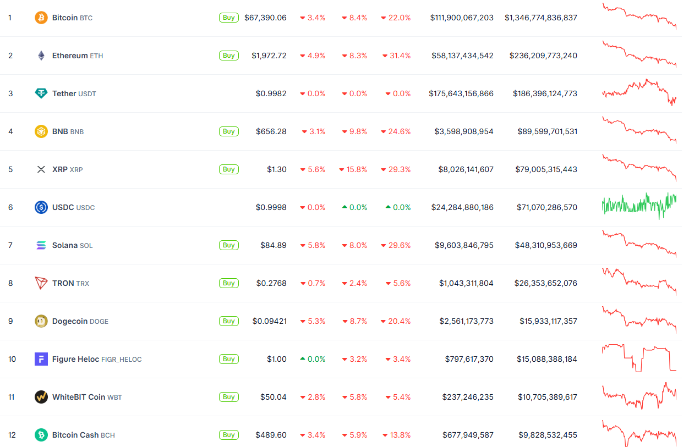Click the BNB logo icon
This screenshot has width=689, height=447.
tap(41, 131)
